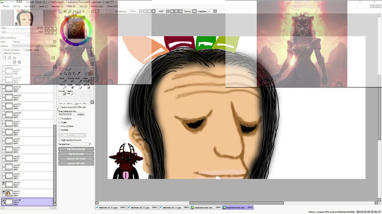
Task: Open the layer blending Mode dropdown
Action: (35, 42)
